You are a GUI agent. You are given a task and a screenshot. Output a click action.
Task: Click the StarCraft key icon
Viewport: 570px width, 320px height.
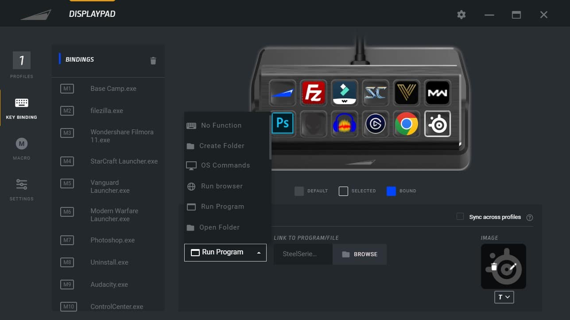pyautogui.click(x=376, y=93)
